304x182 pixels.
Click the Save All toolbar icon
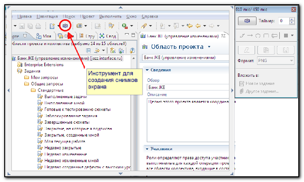pyautogui.click(x=30, y=26)
